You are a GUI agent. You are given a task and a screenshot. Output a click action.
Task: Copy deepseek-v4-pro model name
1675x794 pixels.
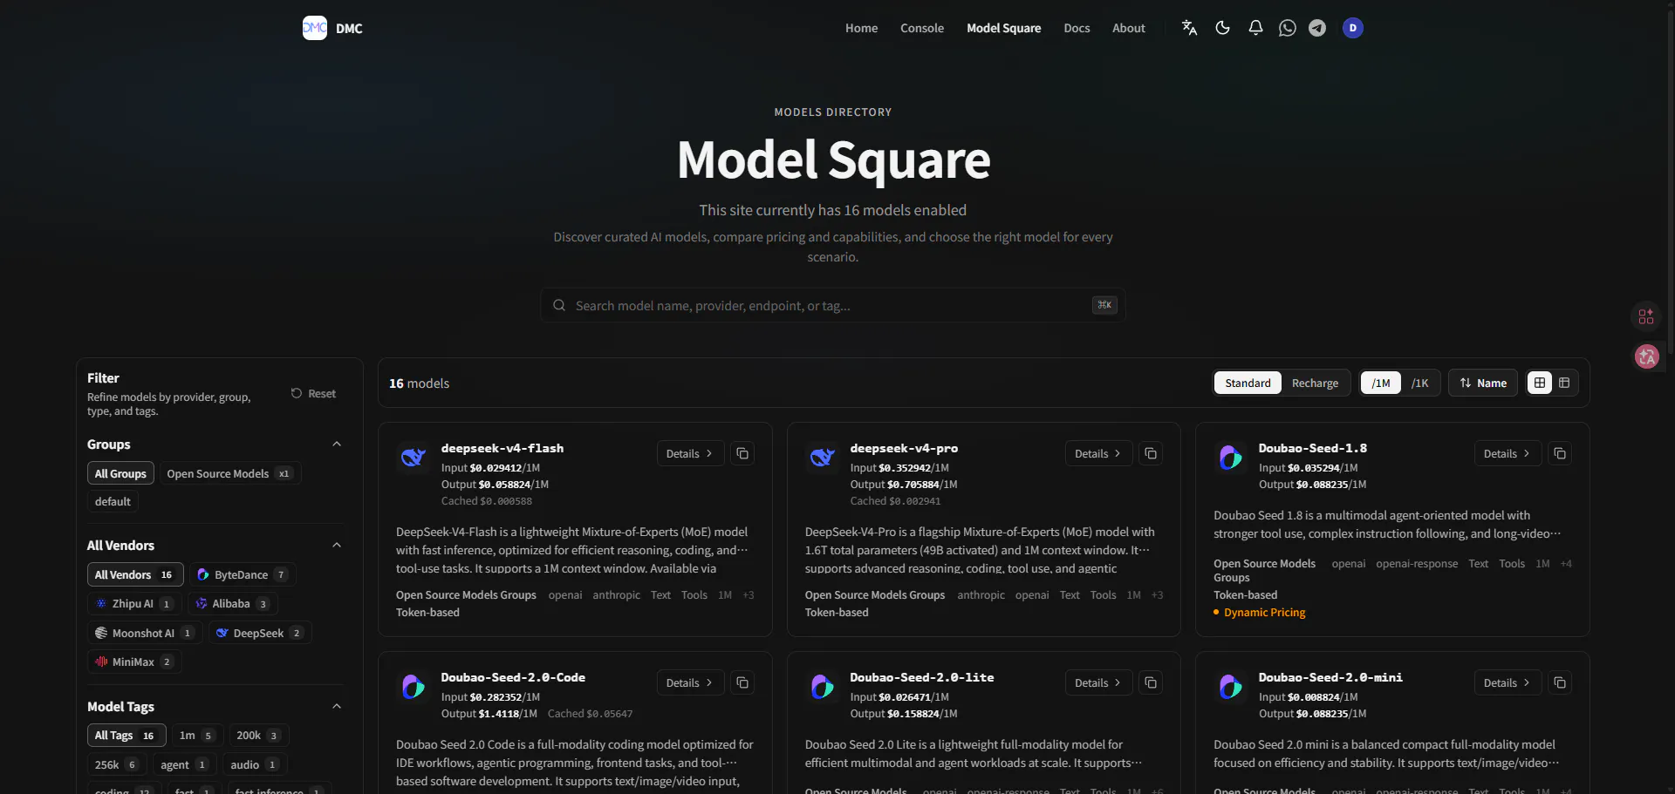[1151, 453]
